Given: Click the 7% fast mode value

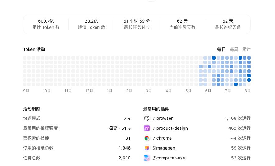Looking at the screenshot, I should pos(127,119).
